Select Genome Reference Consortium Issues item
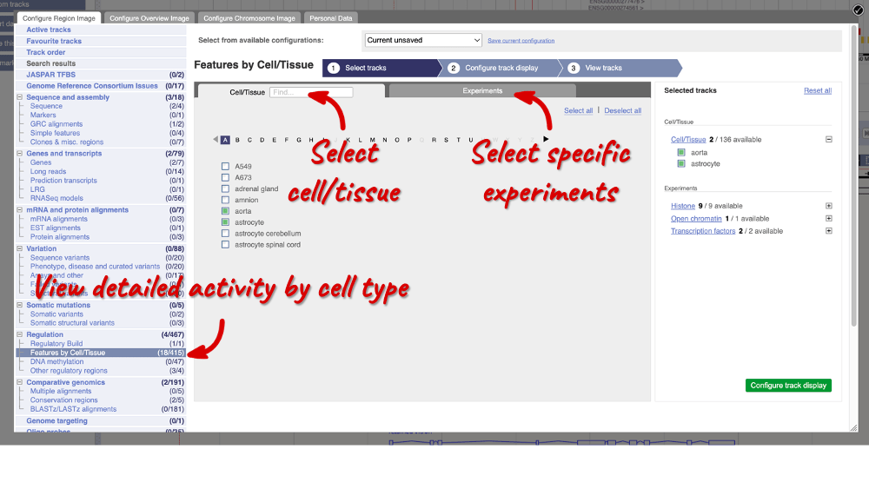Screen dimensions: 869x489 pos(92,86)
